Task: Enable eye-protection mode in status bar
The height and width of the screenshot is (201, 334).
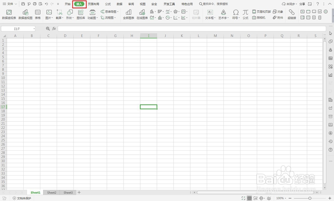Action: [x=269, y=198]
